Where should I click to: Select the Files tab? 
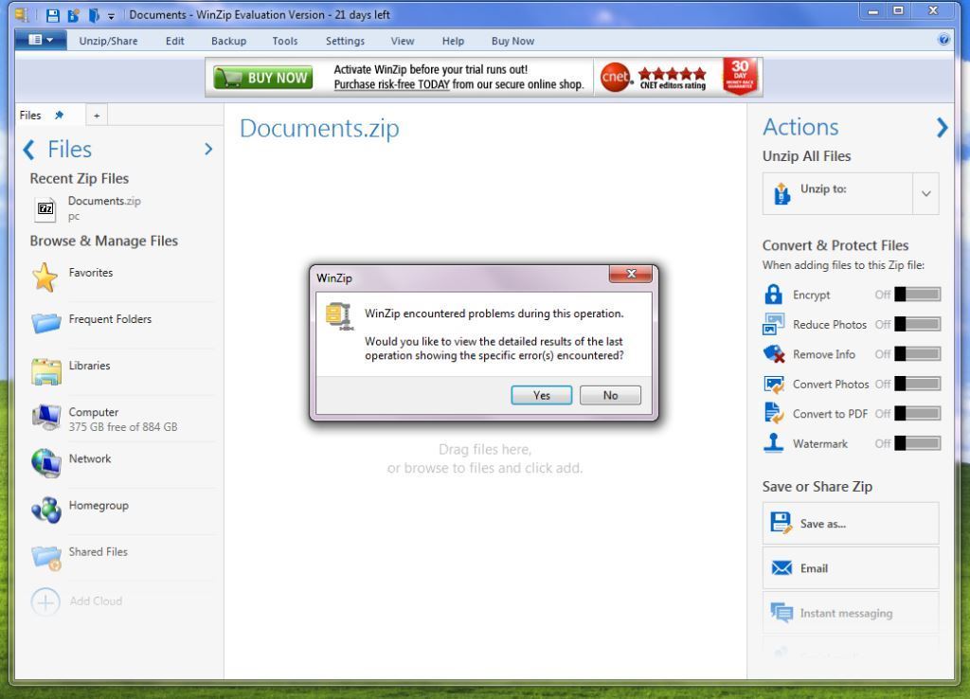30,115
